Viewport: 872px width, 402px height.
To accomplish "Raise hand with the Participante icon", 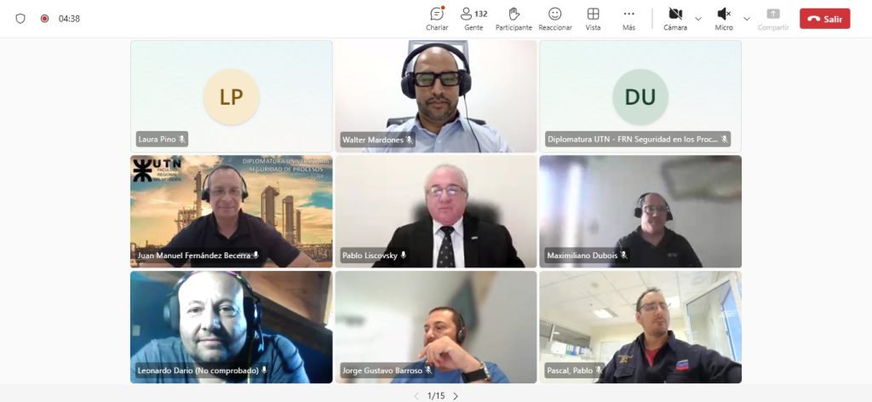I will point(513,19).
